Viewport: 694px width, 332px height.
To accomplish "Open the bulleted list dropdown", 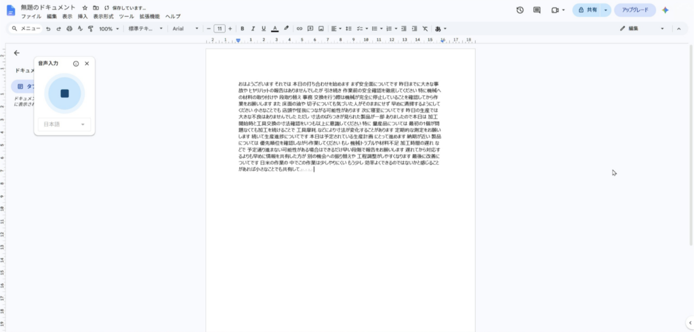I will click(377, 28).
